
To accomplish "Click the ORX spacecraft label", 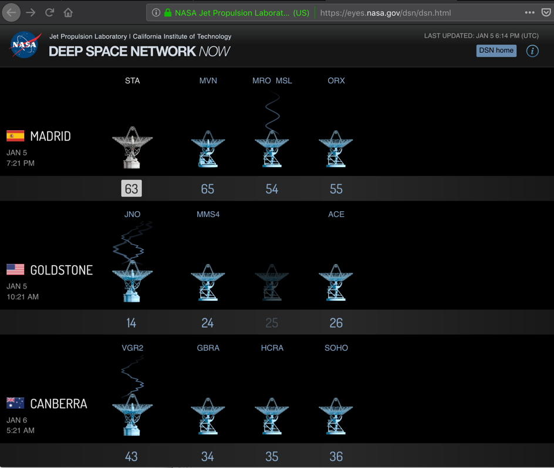I will click(336, 80).
